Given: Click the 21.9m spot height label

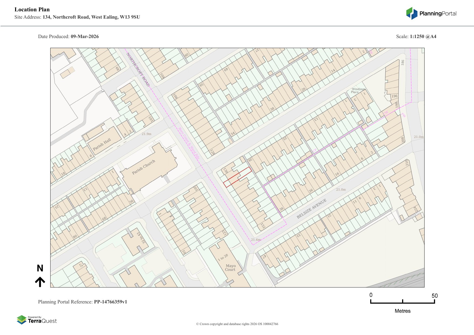Looking at the screenshot, I should coord(146,134).
